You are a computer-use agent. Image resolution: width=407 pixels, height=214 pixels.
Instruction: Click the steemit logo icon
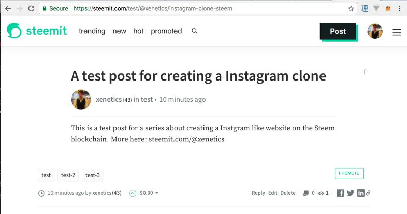[x=14, y=31]
